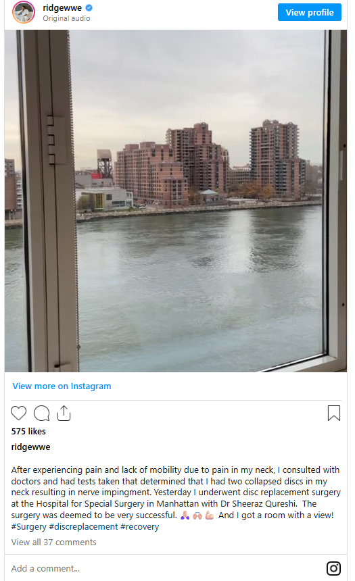Open ridgewwe profile picture avatar
The image size is (355, 581).
[x=24, y=12]
